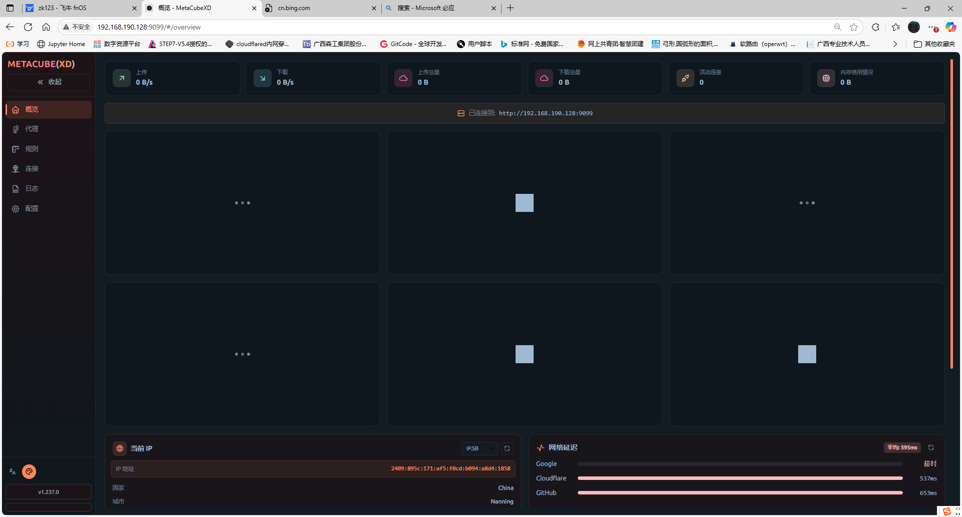This screenshot has height=517, width=962.
Task: Collapse the sidebar with 收起 button
Action: pos(49,82)
